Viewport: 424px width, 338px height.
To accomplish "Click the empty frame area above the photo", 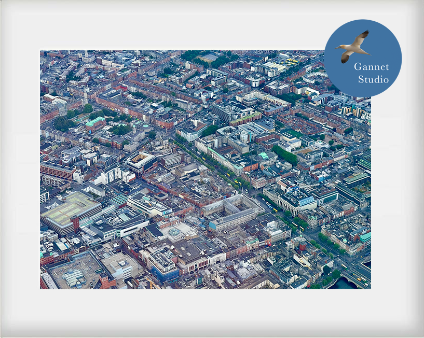I will [x=182, y=29].
